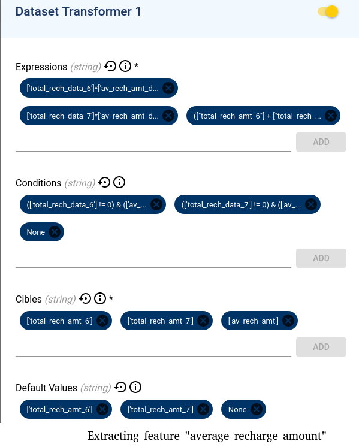
Task: Delete the None chip under Conditions
Action: 55,232
